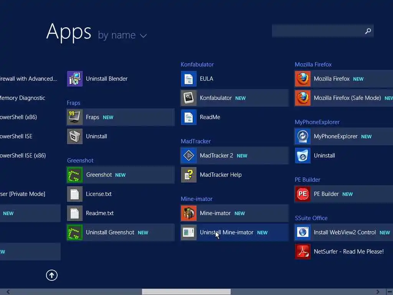Image resolution: width=393 pixels, height=295 pixels.
Task: Open 'owerShell ISE' entry without x86
Action: coord(16,136)
